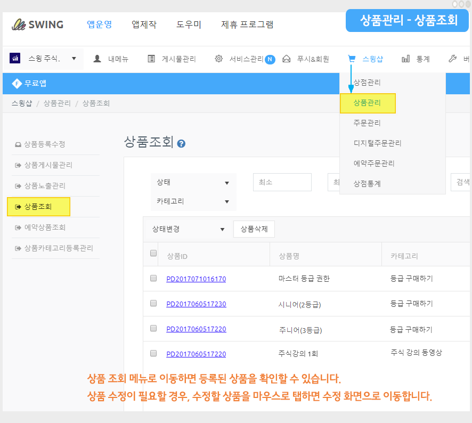This screenshot has height=423, width=472.
Task: Click the 스윙샵 shopping cart icon
Action: tap(352, 59)
